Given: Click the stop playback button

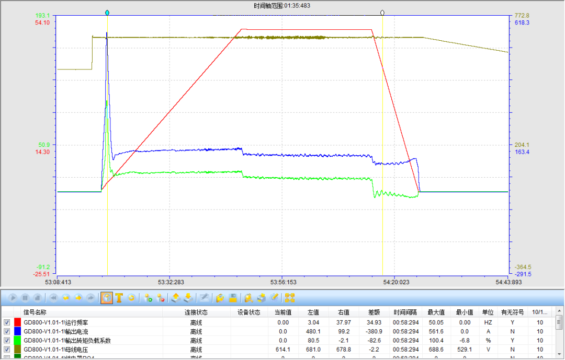Looking at the screenshot, I should pos(37,298).
